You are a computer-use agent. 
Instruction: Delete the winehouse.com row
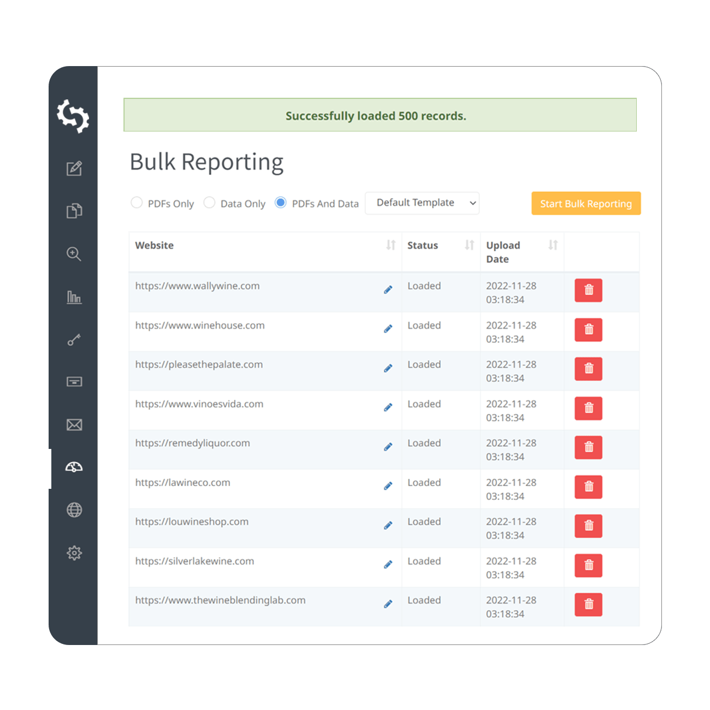click(588, 329)
